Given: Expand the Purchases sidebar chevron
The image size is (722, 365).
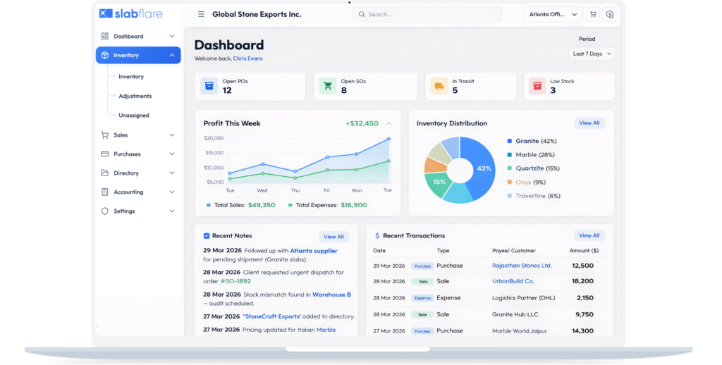Looking at the screenshot, I should 172,154.
